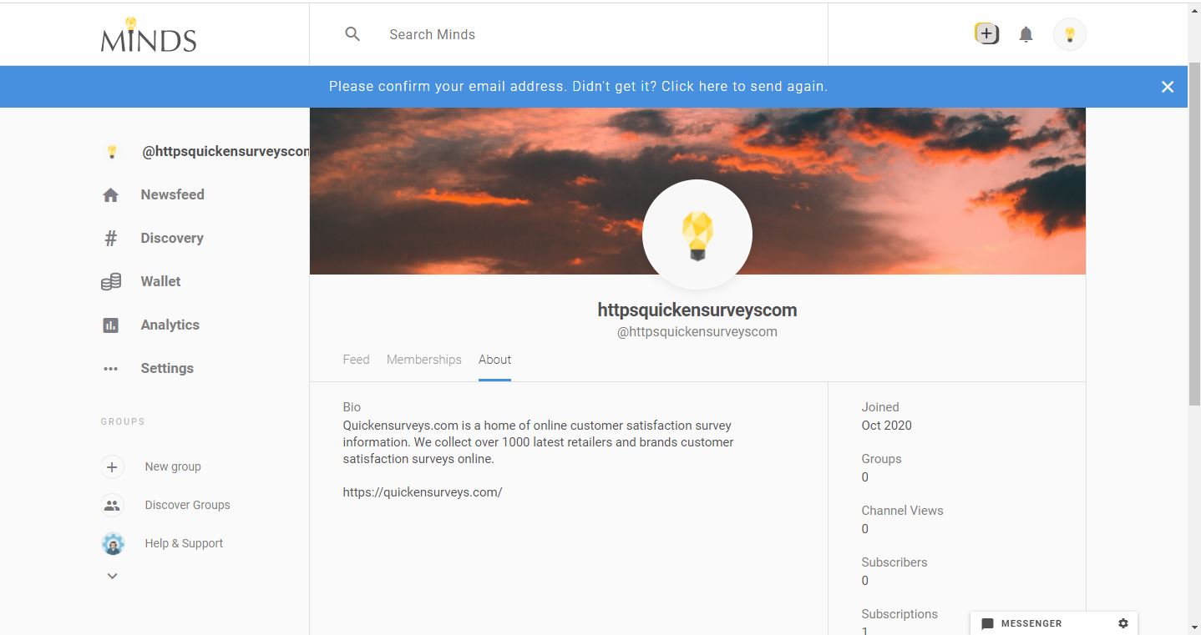The image size is (1201, 635).
Task: Click the Groups stat label
Action: [881, 459]
